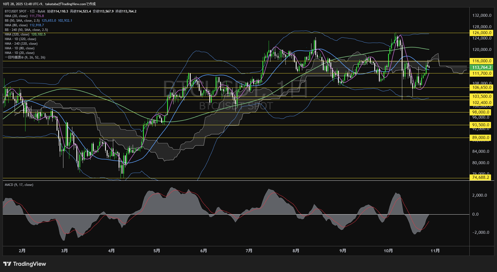This screenshot has width=497, height=272.
Task: Click the 10月 label on the time axis
Action: [388, 251]
